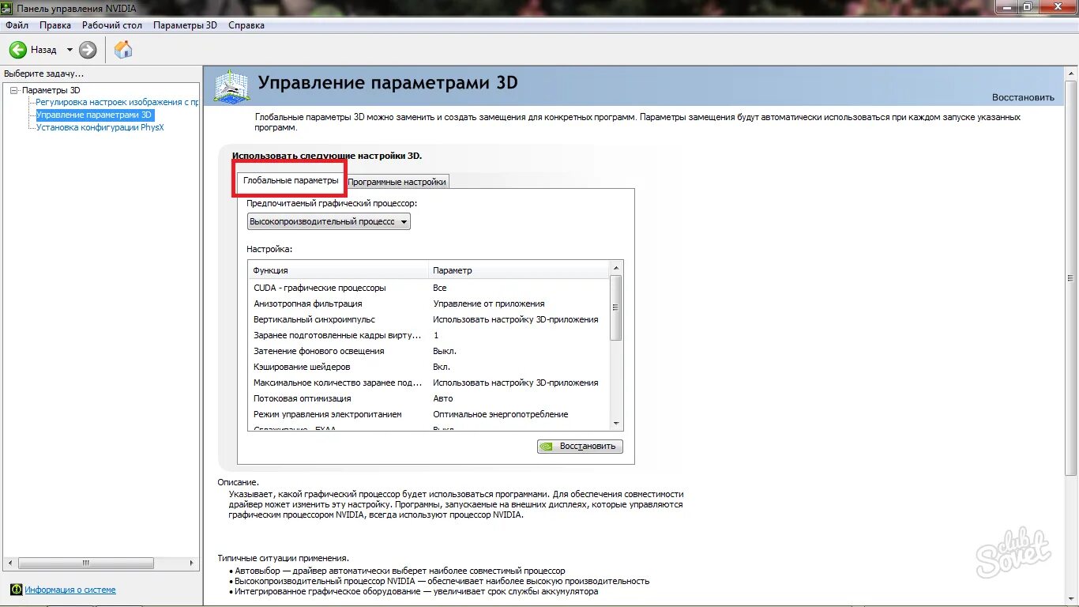Click settings list scrollbar up arrow
This screenshot has width=1079, height=607.
pos(617,269)
